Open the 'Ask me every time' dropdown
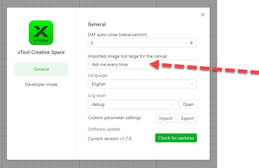The height and width of the screenshot is (168, 259). tap(142, 64)
